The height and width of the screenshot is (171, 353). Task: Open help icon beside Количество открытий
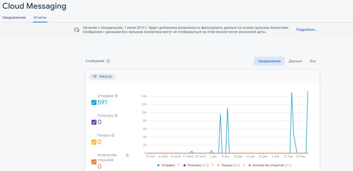pyautogui.click(x=127, y=155)
